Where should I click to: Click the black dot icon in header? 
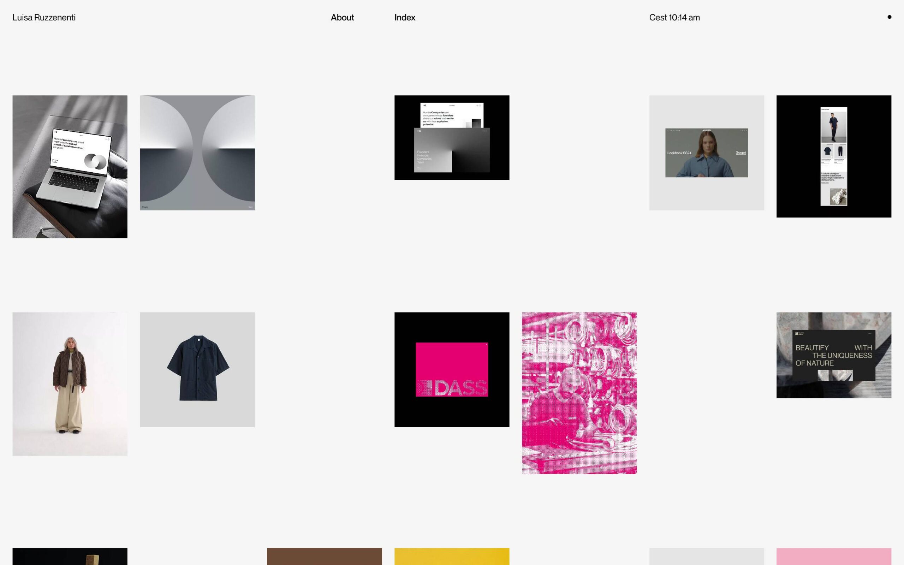coord(889,17)
